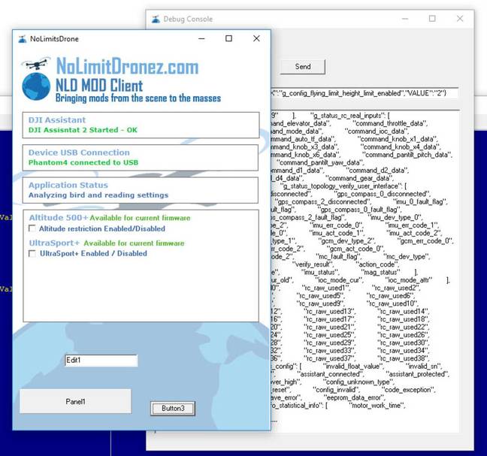Viewport: 487px width, 456px height.
Task: Click the Debug Console title bar icon
Action: (x=156, y=19)
